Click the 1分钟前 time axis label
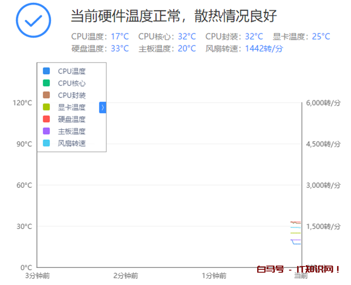 tap(214, 276)
